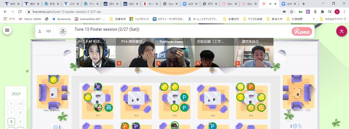
Task: Open the 交通機関 bookmark folder
Action: coord(294,19)
